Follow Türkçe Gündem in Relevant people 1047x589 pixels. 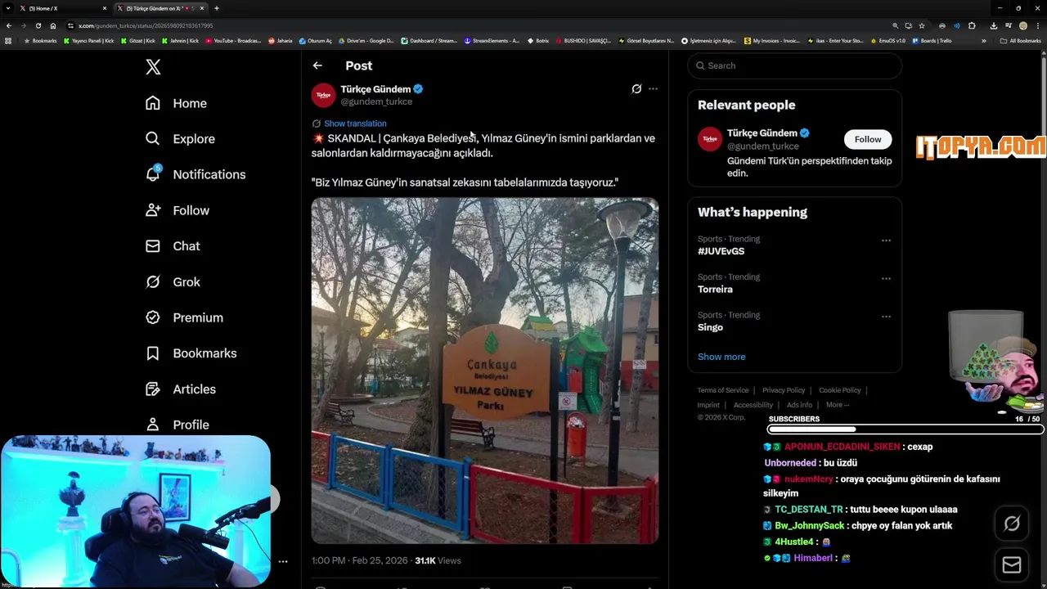tap(868, 139)
